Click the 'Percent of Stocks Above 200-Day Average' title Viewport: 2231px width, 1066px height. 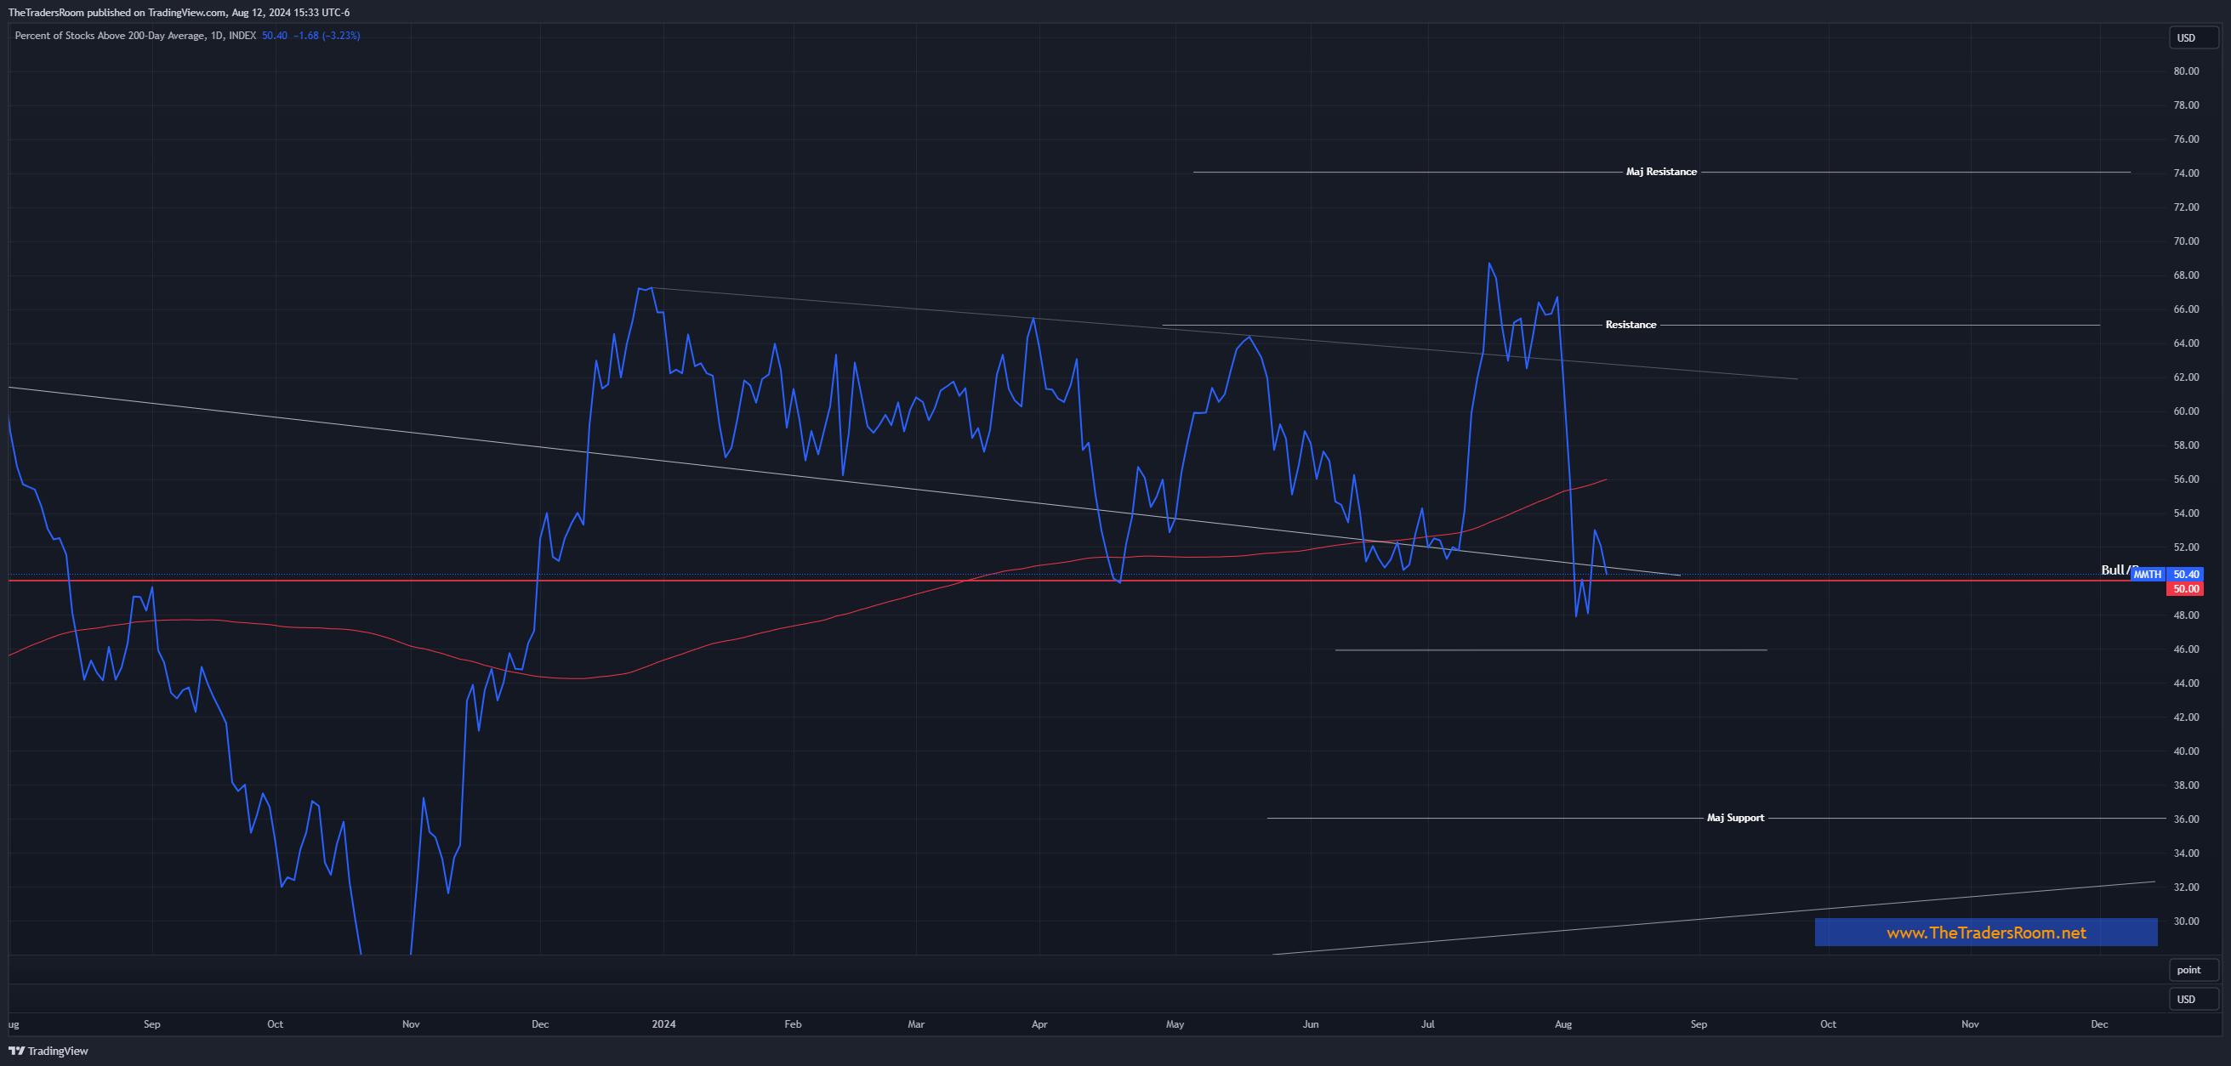[x=110, y=36]
